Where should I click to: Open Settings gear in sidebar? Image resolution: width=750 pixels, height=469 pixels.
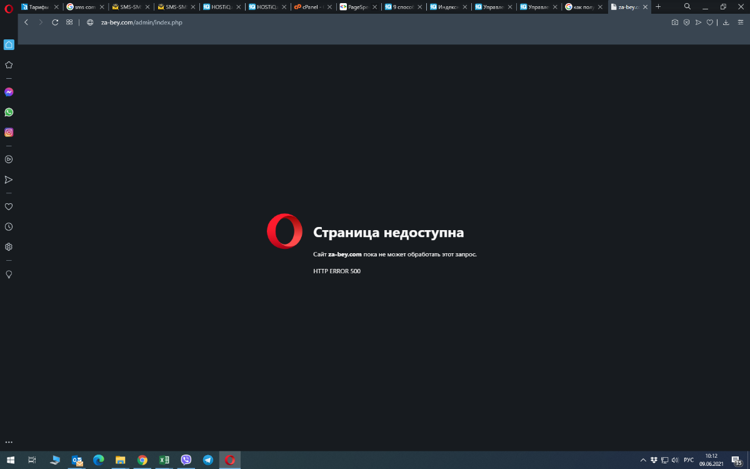click(x=9, y=246)
